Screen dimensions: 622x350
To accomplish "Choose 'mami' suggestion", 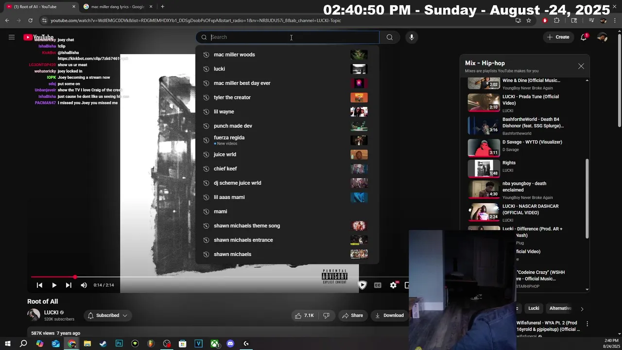I will [287, 211].
